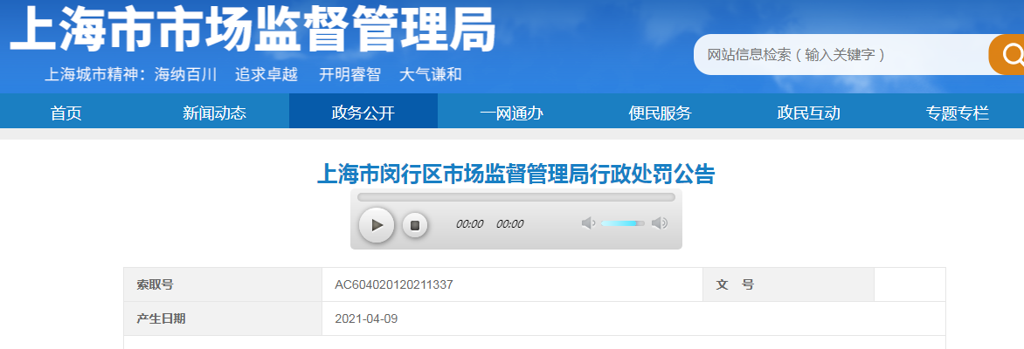Stop the audio playback

pos(415,225)
